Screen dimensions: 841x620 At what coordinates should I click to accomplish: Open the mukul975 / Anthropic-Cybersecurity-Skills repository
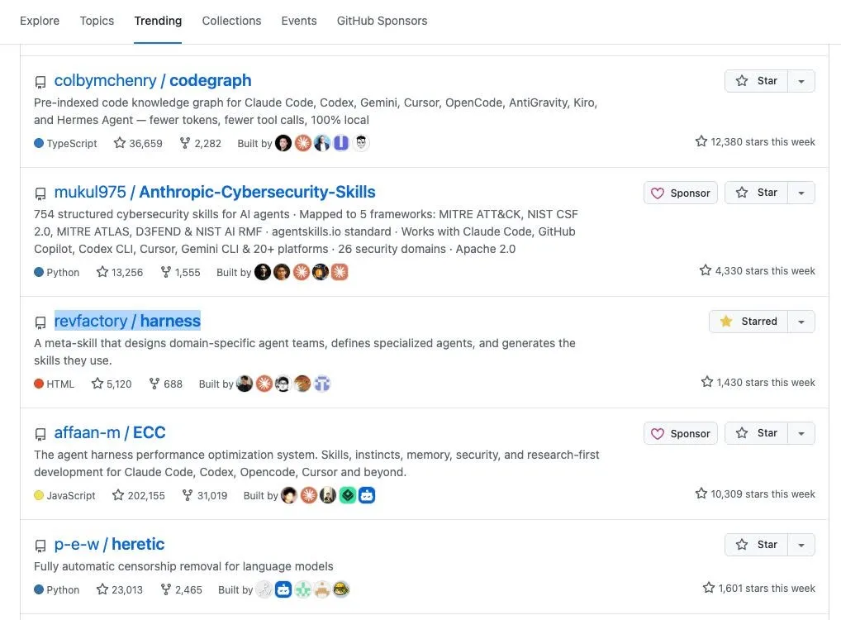click(215, 192)
